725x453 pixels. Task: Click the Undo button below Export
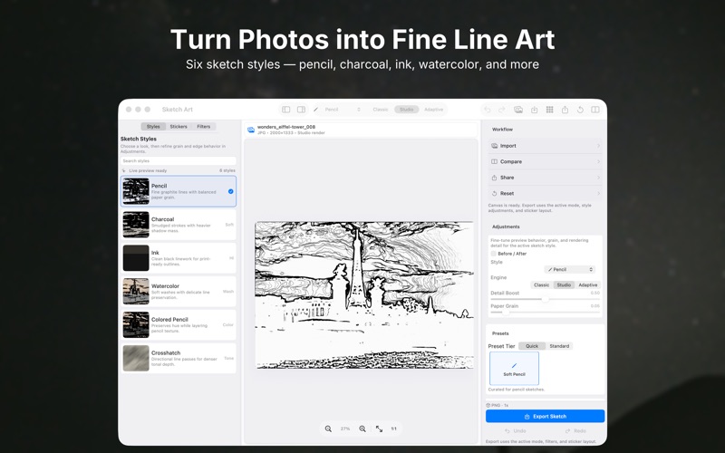tap(515, 431)
